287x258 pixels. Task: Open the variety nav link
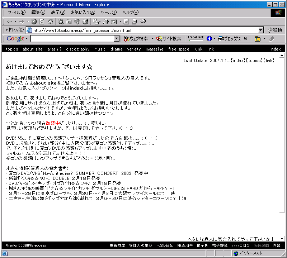(134, 49)
